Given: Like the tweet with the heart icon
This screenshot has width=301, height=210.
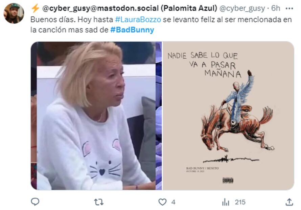Looking at the screenshot, I should [x=162, y=202].
